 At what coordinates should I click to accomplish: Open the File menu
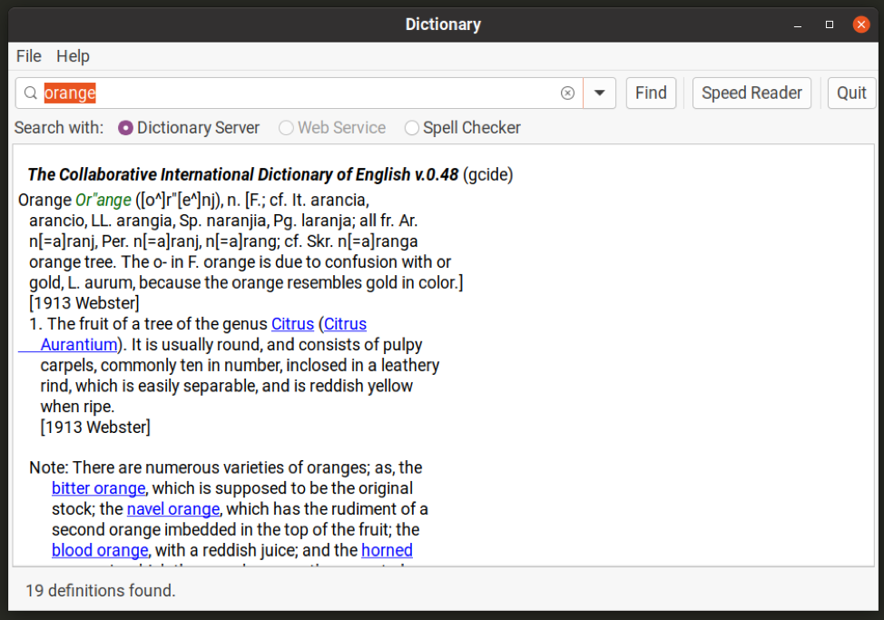click(29, 56)
